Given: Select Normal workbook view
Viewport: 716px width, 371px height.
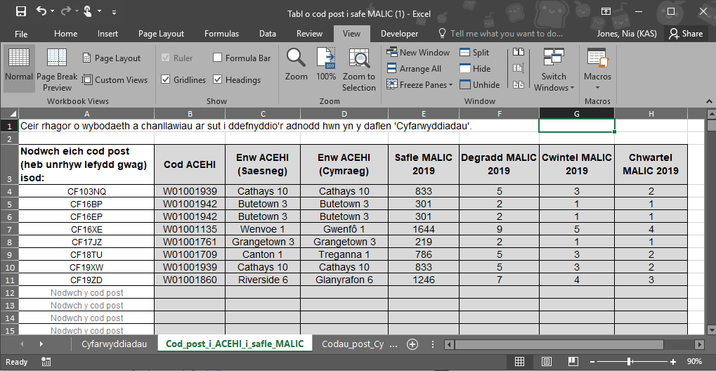Looking at the screenshot, I should (19, 67).
